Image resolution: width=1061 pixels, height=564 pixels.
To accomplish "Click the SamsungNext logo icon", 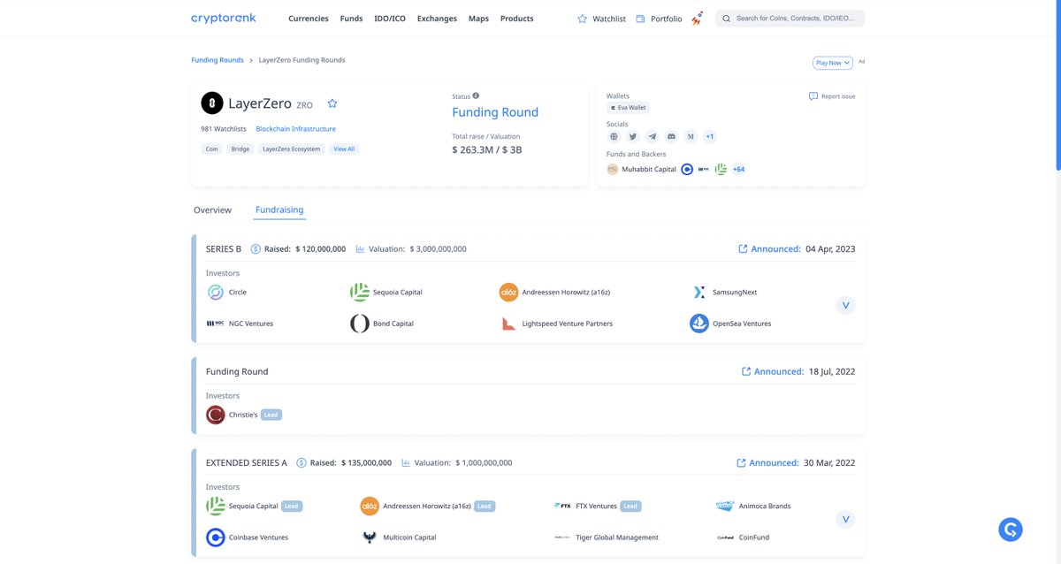I will 699,292.
